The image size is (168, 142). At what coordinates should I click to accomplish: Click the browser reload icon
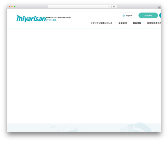[x=109, y=7]
